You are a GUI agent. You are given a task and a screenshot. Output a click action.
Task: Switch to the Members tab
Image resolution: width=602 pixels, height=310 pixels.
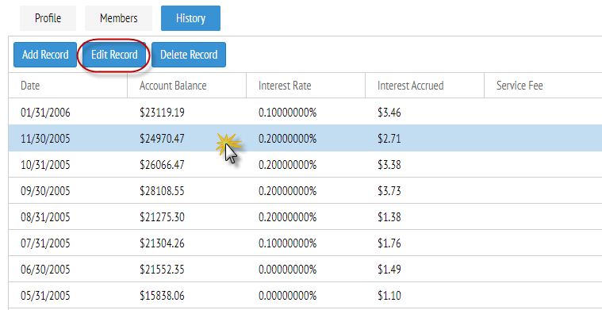click(119, 18)
